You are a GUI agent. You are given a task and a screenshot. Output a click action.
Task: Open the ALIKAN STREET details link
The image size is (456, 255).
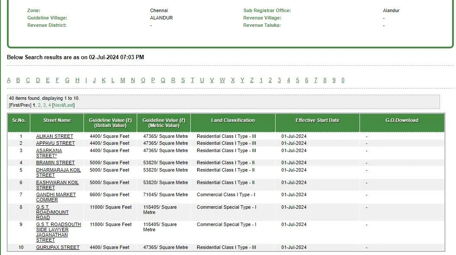coord(55,136)
